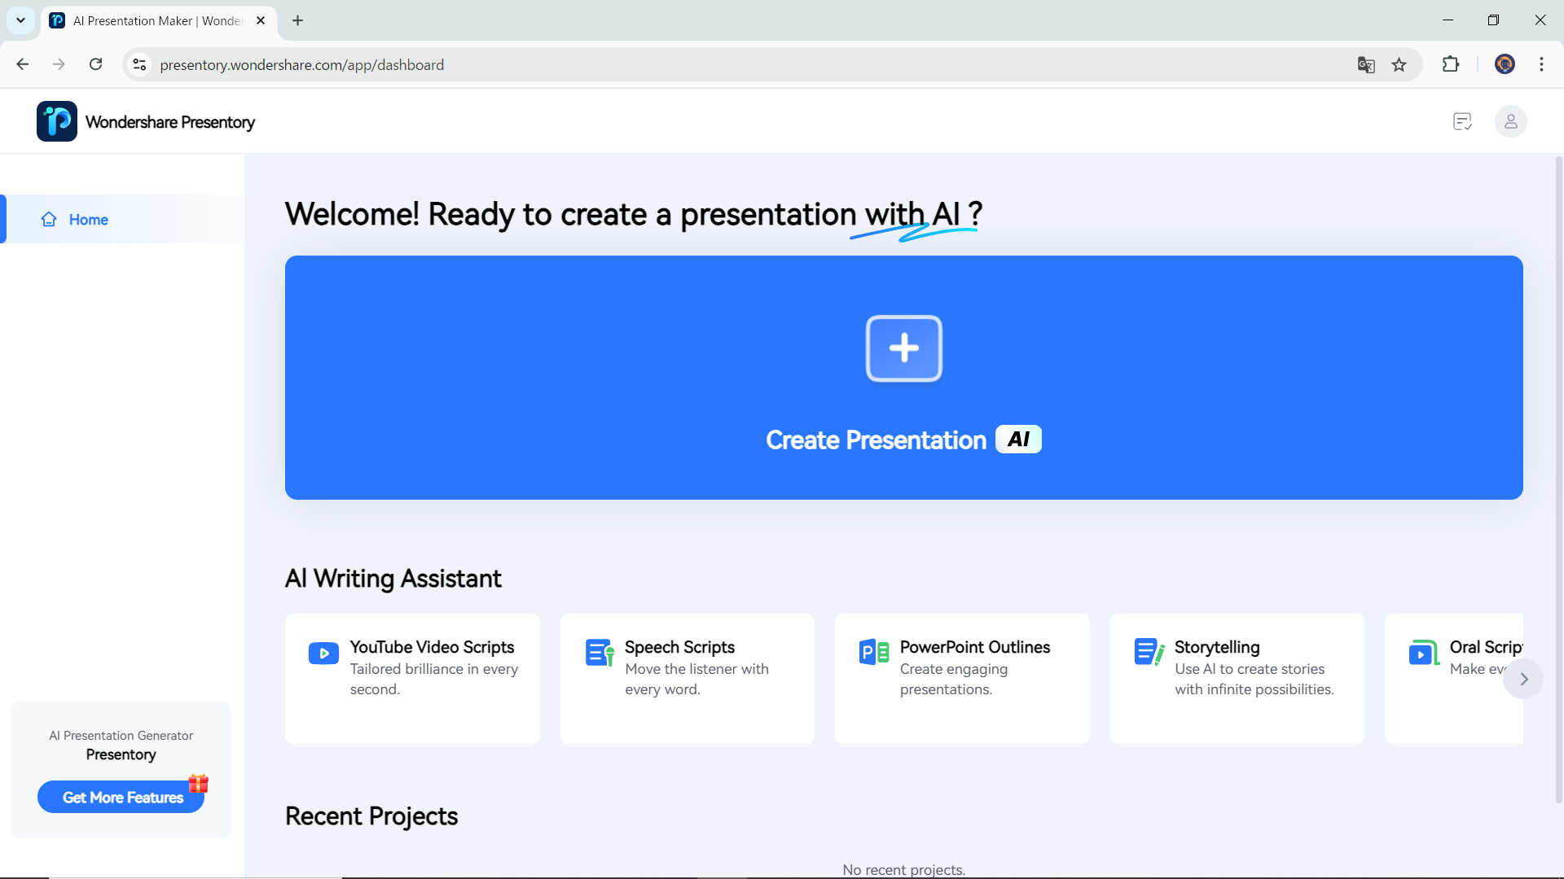Go forward in browser history
The width and height of the screenshot is (1564, 879).
pyautogui.click(x=59, y=64)
